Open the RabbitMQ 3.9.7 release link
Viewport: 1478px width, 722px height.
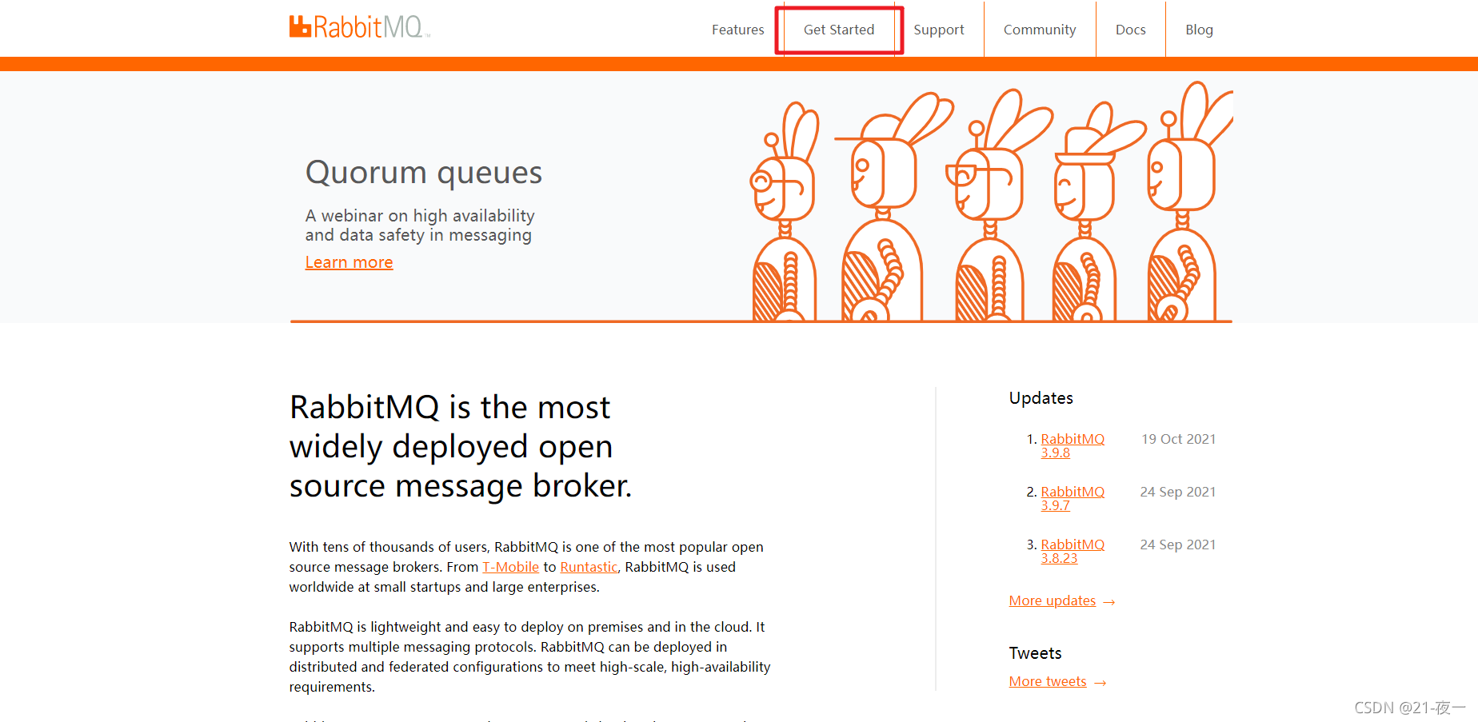click(x=1073, y=498)
